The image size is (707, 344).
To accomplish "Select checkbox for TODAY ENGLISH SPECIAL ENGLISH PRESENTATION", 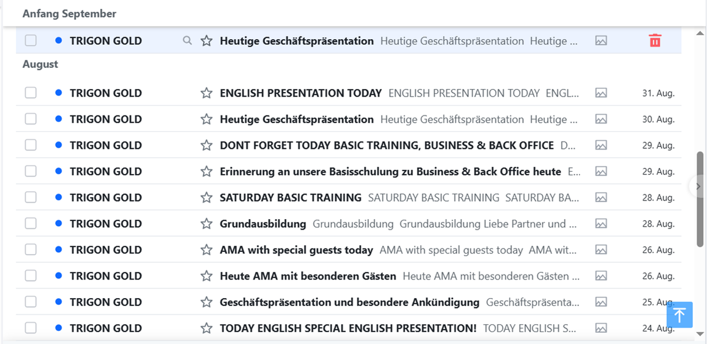I will (30, 328).
